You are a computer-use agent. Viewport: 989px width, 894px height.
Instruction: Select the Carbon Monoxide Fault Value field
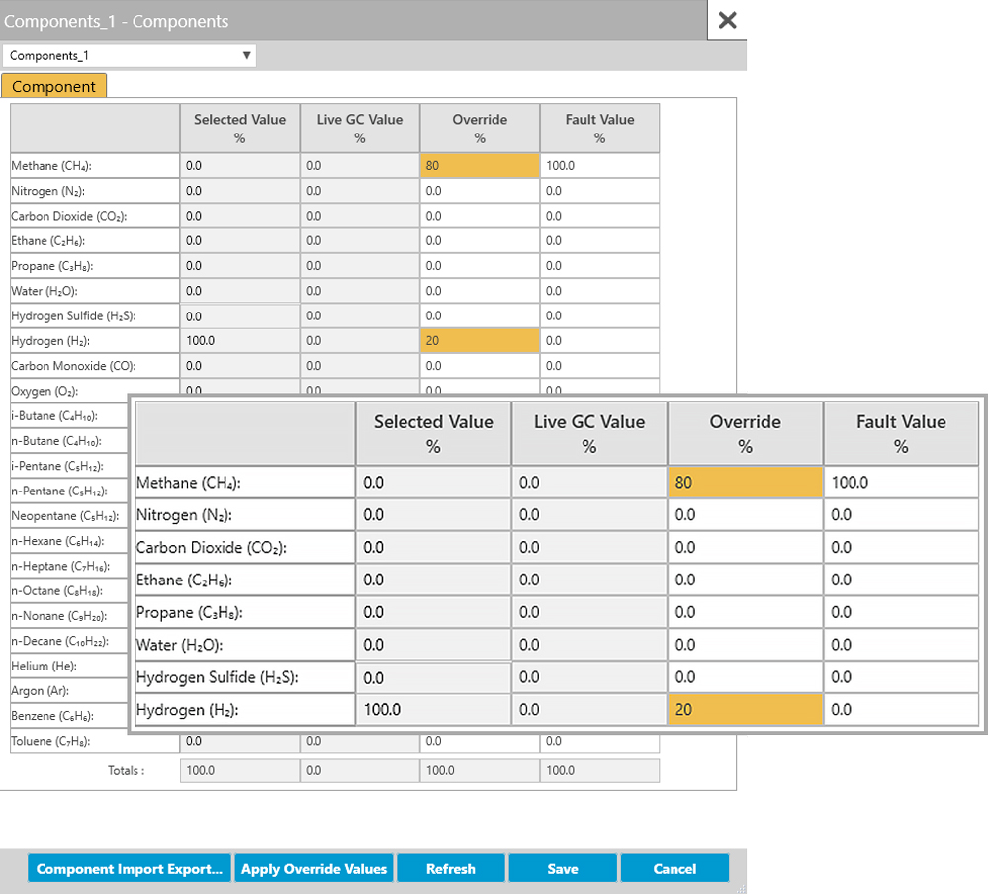pyautogui.click(x=599, y=366)
